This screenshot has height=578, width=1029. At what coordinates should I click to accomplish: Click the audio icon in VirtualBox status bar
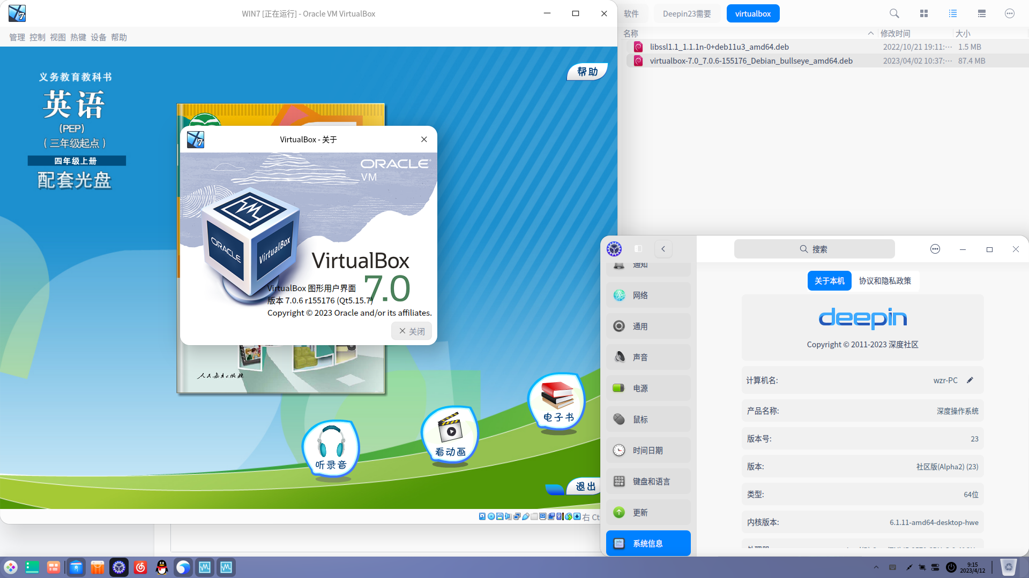508,516
